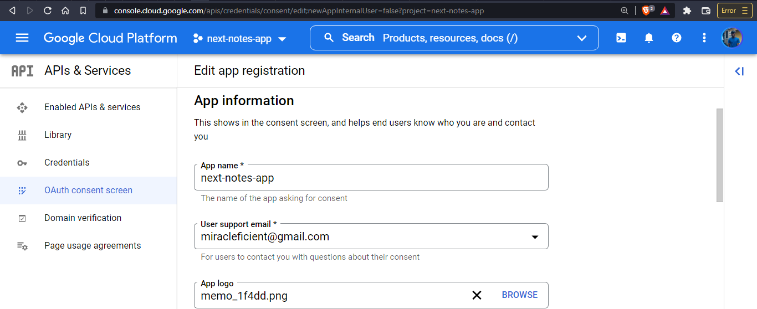Click the Domain verification checkbox icon
757x309 pixels.
coord(22,218)
